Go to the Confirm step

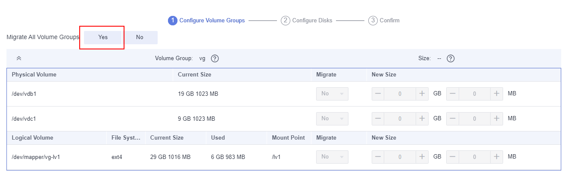(x=384, y=20)
